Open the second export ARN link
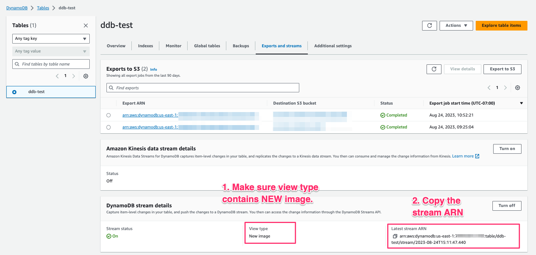The image size is (536, 255). (150, 127)
